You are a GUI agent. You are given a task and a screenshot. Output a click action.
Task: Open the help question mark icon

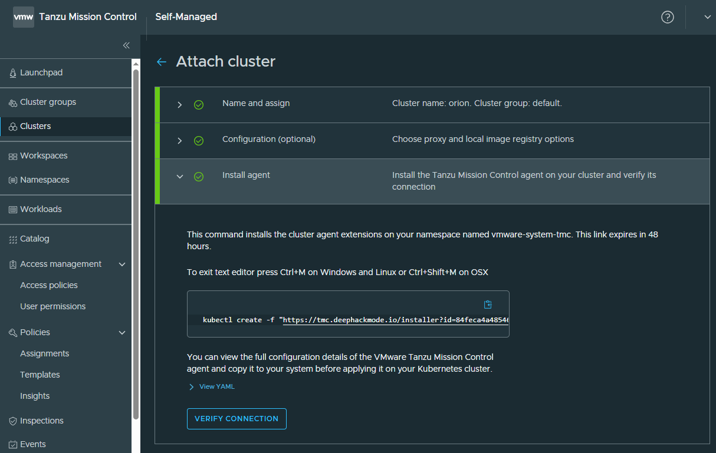(x=668, y=17)
